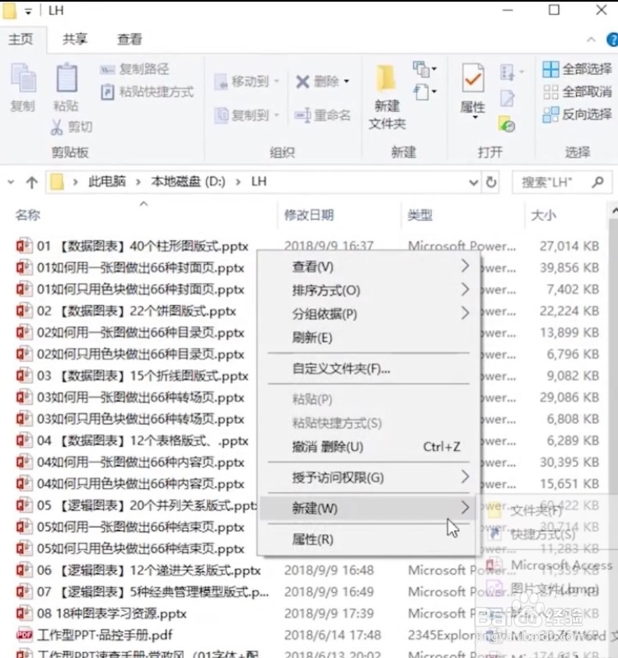Image resolution: width=618 pixels, height=658 pixels.
Task: Click LH in the address path
Action: pos(259,181)
